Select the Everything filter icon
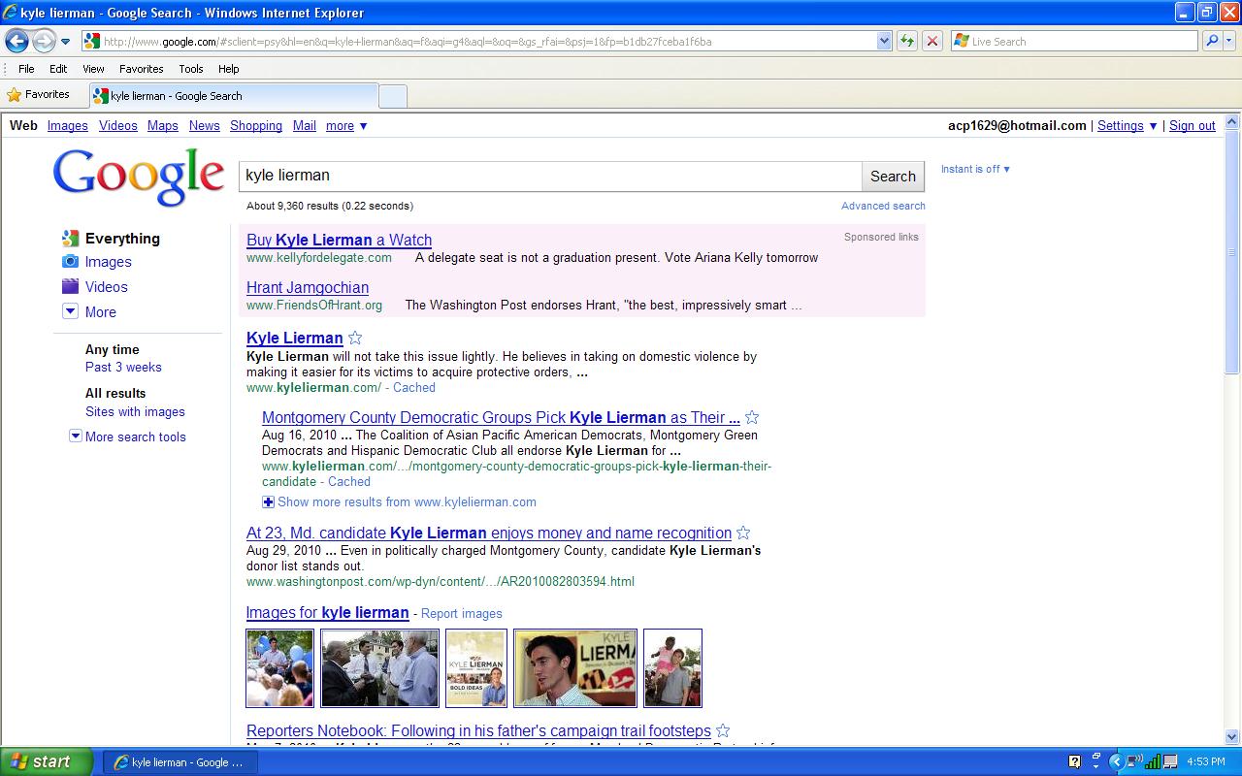This screenshot has height=776, width=1242. pyautogui.click(x=70, y=239)
